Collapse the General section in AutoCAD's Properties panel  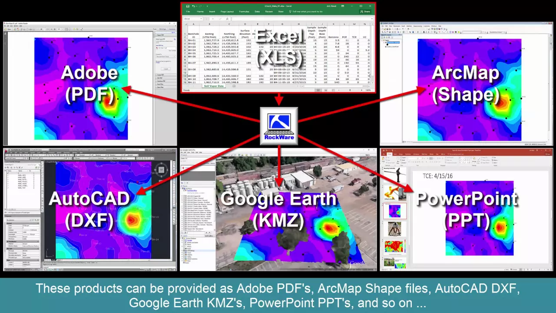pos(38,223)
